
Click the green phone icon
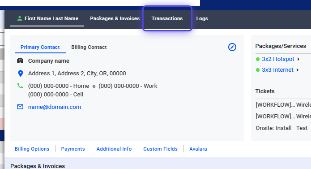tap(20, 86)
